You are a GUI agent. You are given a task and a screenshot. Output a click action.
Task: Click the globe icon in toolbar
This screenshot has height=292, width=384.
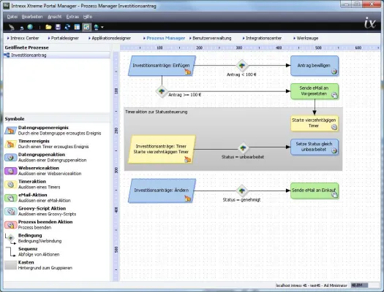(x=30, y=27)
